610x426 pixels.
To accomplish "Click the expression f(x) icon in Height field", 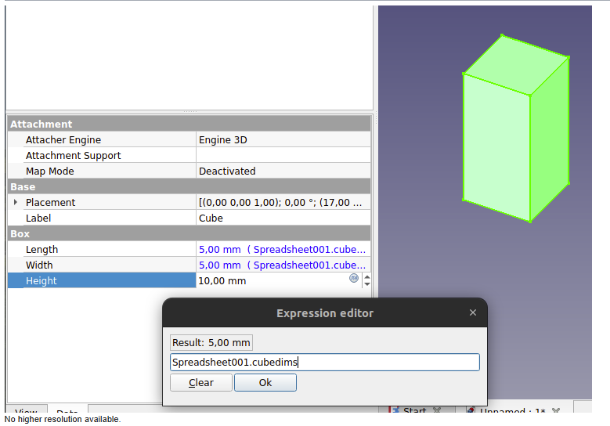I will [x=353, y=278].
